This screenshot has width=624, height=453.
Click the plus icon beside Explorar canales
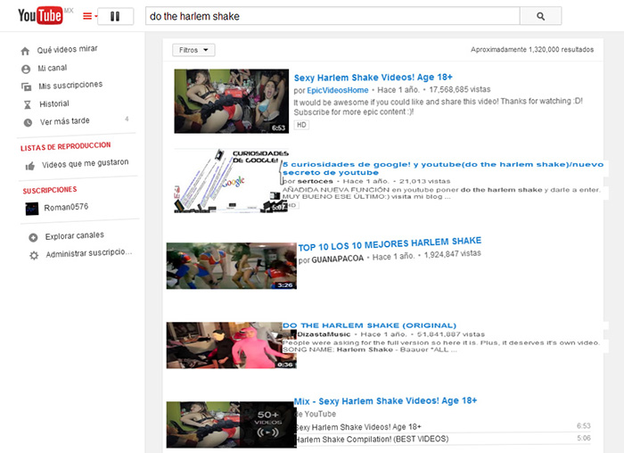click(33, 237)
